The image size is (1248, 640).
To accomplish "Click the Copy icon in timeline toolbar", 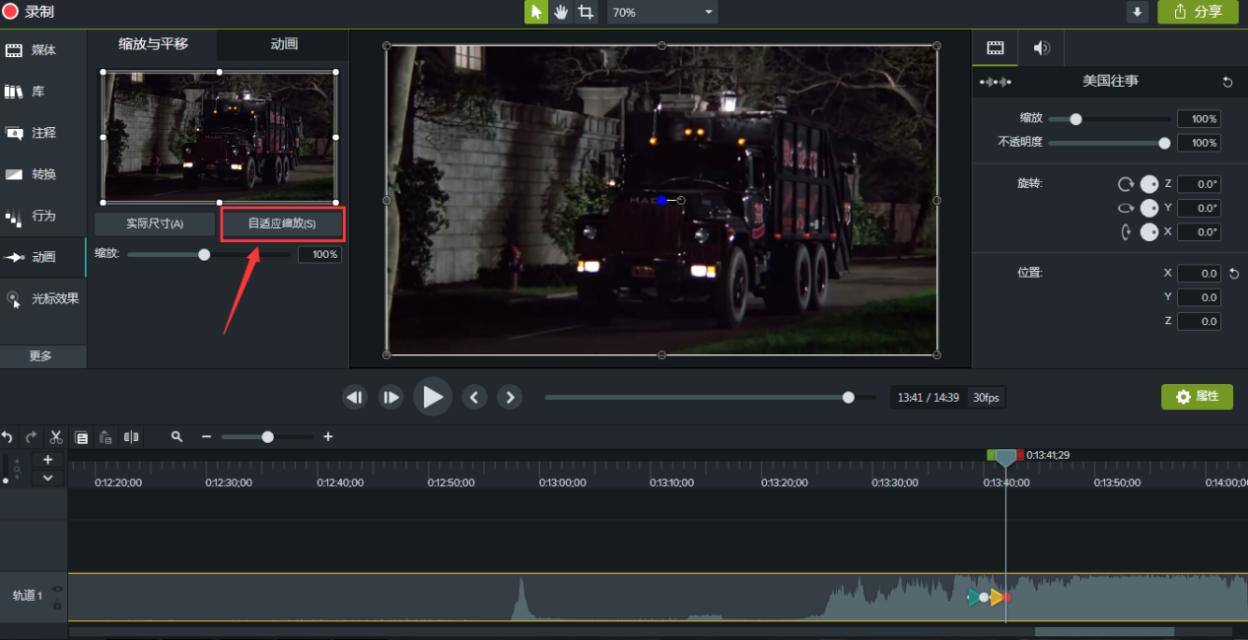I will pos(82,437).
